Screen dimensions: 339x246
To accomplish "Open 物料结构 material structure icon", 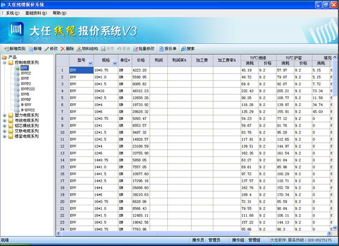I will (79, 49).
